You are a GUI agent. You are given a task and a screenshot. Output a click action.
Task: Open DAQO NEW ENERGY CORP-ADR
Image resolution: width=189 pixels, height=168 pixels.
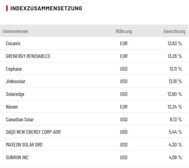(x=33, y=132)
